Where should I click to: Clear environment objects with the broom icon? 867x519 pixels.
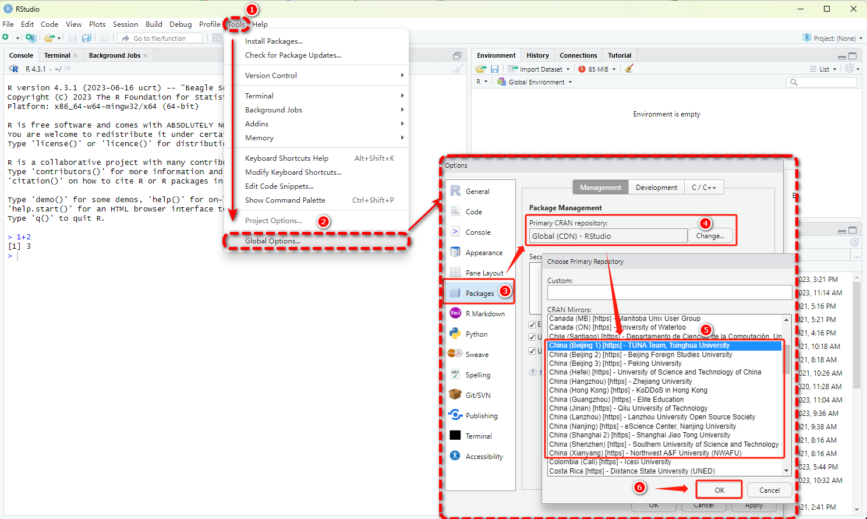point(629,69)
